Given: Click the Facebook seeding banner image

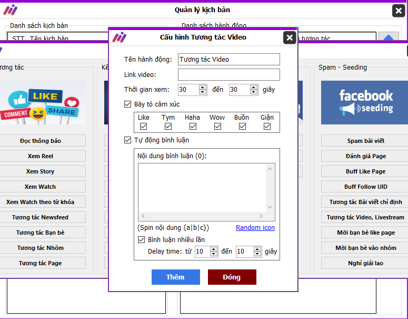Looking at the screenshot, I should click(x=366, y=102).
